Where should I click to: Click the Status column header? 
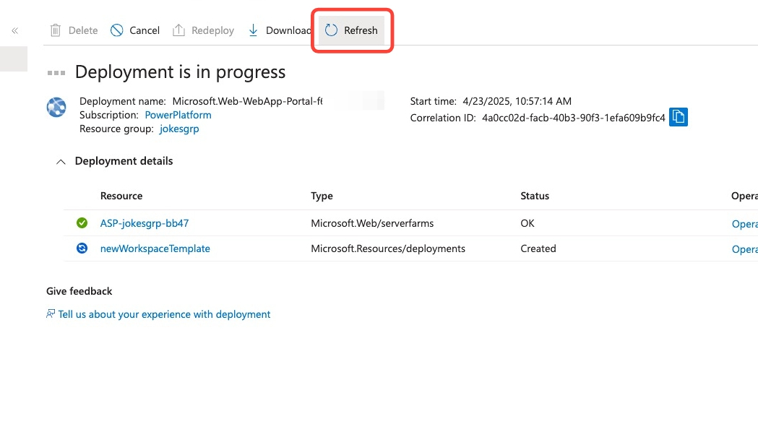click(535, 196)
